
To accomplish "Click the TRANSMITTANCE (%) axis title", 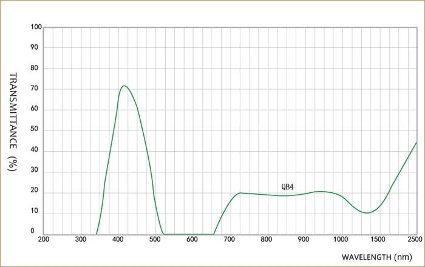I will (12, 122).
